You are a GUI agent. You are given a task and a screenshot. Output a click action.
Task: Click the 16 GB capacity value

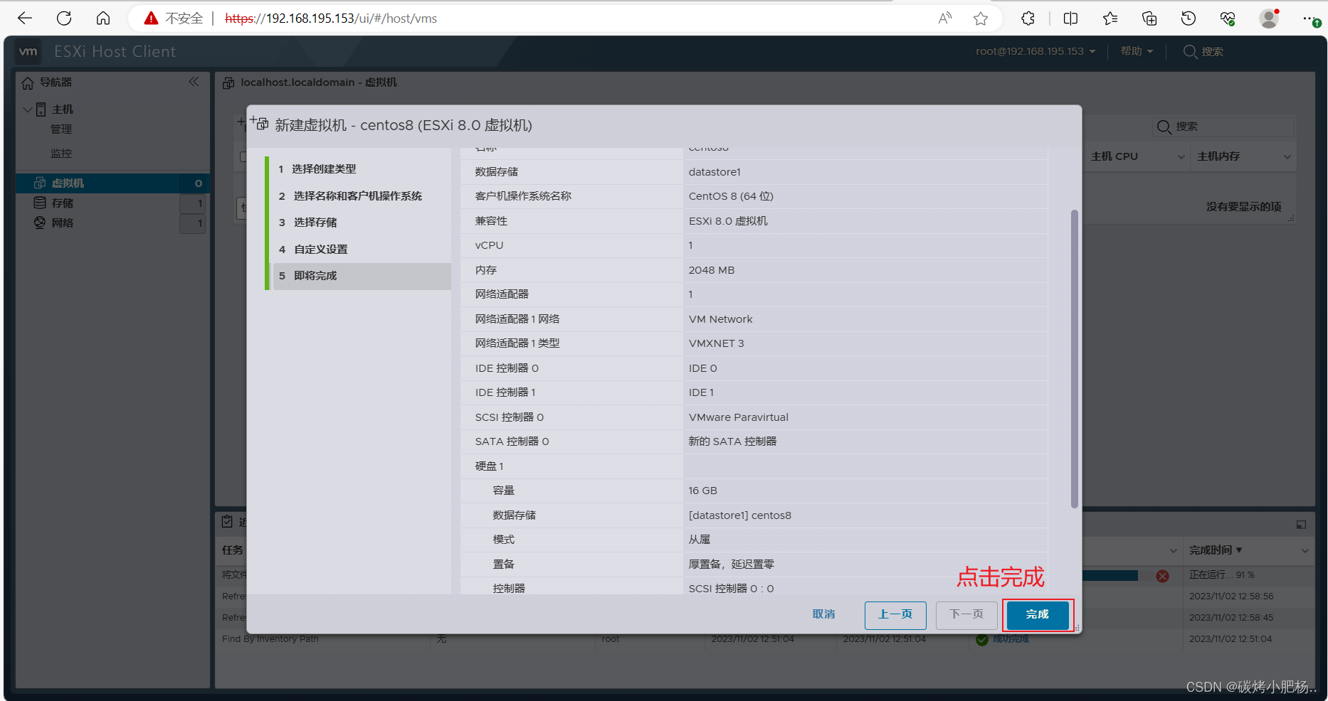click(x=702, y=491)
